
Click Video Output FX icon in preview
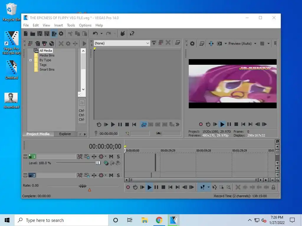coord(211,44)
